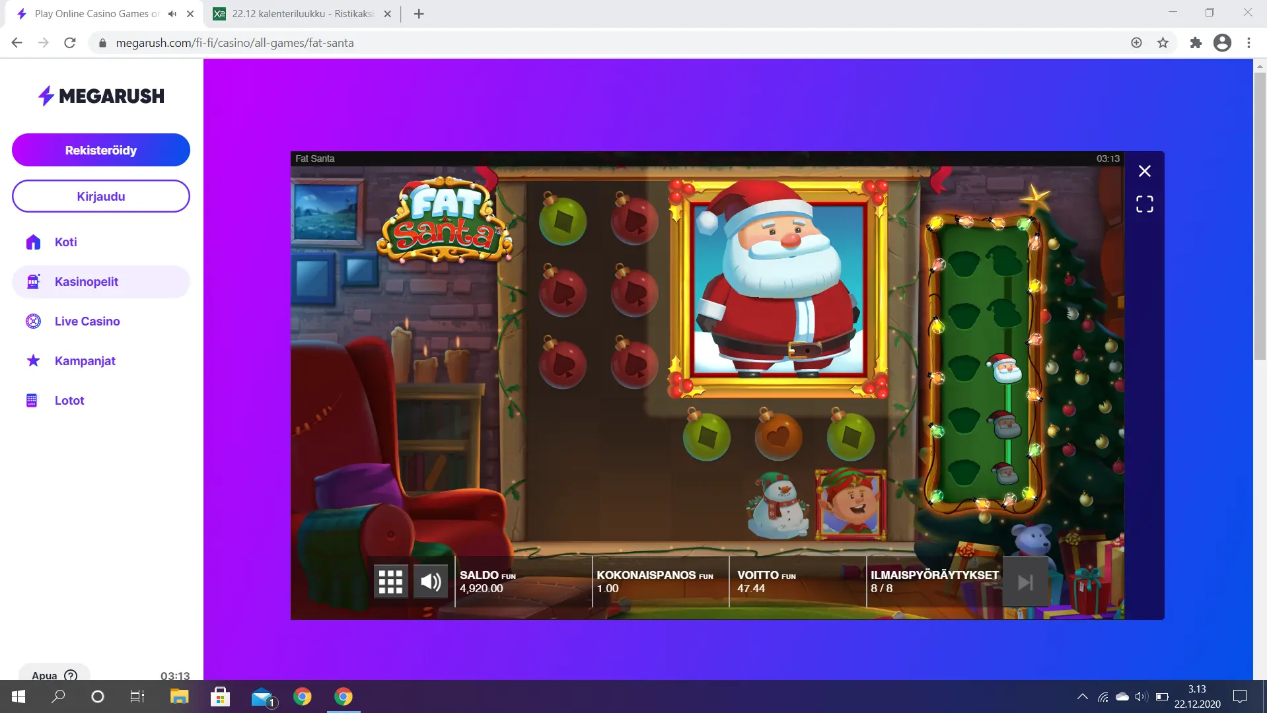Toggle fullscreen mode for the game
The image size is (1267, 713).
(x=1145, y=204)
